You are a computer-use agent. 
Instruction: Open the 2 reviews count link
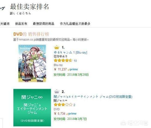pyautogui.click(x=74, y=105)
